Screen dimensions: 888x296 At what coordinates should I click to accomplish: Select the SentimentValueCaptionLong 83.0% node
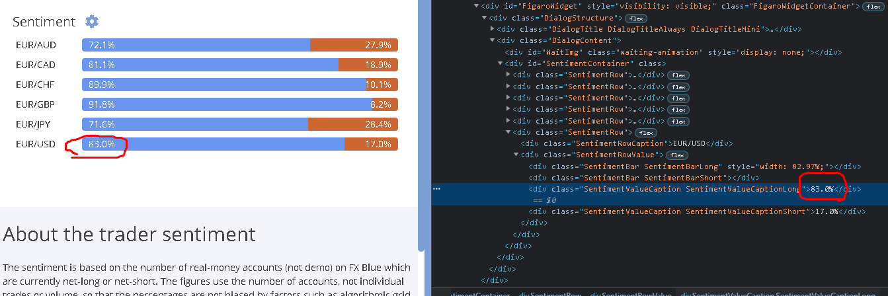(x=694, y=189)
